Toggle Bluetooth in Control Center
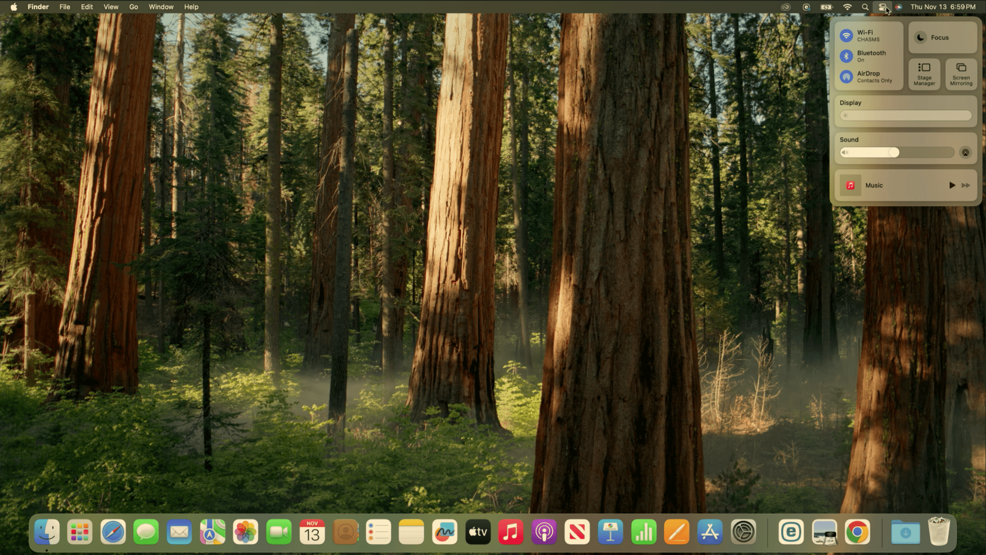This screenshot has width=986, height=555. 846,56
